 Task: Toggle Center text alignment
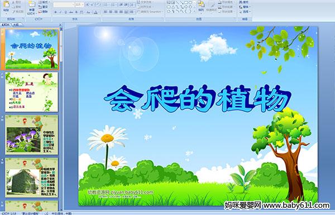coord(111,12)
